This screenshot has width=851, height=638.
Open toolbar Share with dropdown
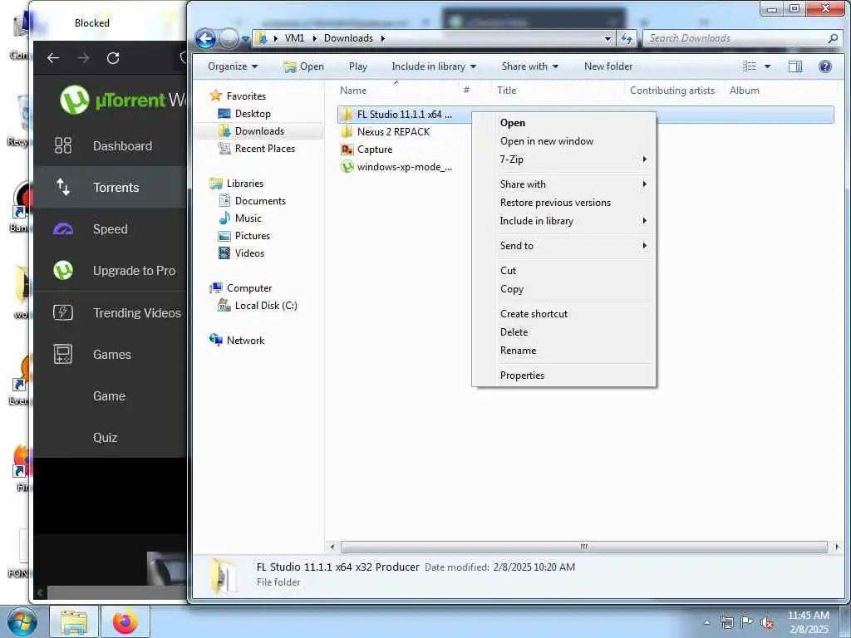(x=529, y=66)
